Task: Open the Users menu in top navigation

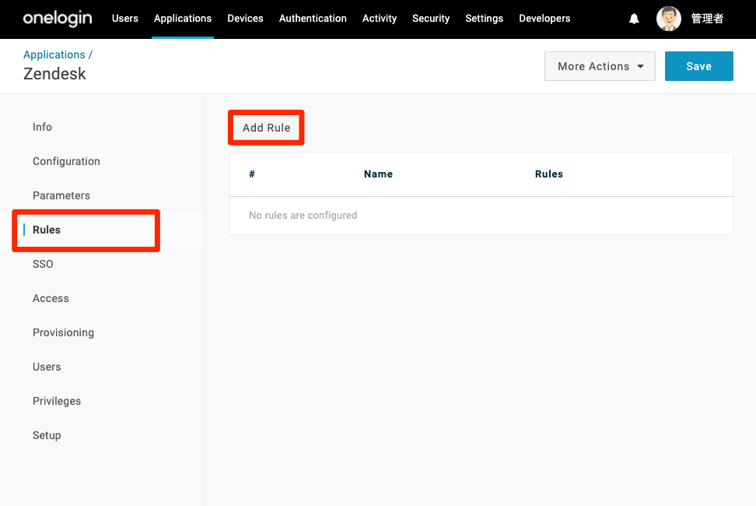Action: click(x=125, y=19)
